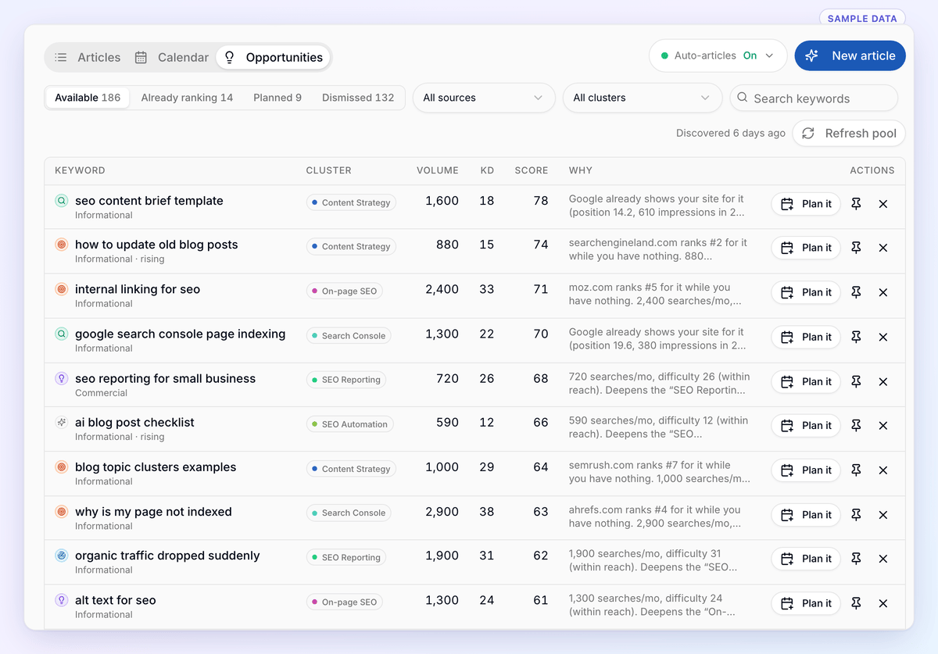The height and width of the screenshot is (654, 938).
Task: Dismiss internal linking for seo row
Action: tap(883, 292)
